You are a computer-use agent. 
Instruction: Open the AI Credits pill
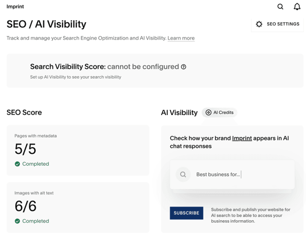(x=219, y=113)
